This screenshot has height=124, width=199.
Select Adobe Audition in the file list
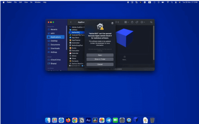[77, 27]
